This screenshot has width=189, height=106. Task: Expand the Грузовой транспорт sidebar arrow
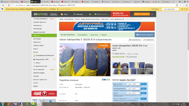coord(55,22)
